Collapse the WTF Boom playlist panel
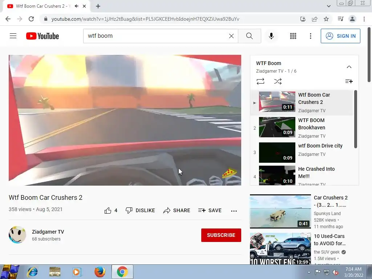The height and width of the screenshot is (279, 372). [349, 67]
